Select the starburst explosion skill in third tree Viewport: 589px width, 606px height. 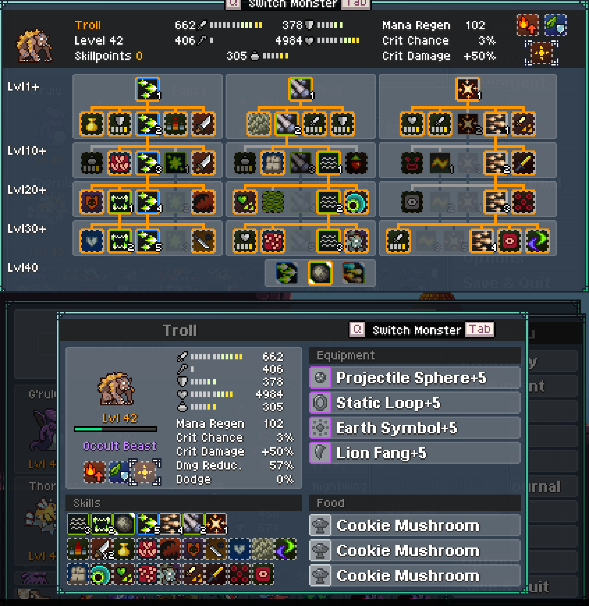(x=468, y=89)
